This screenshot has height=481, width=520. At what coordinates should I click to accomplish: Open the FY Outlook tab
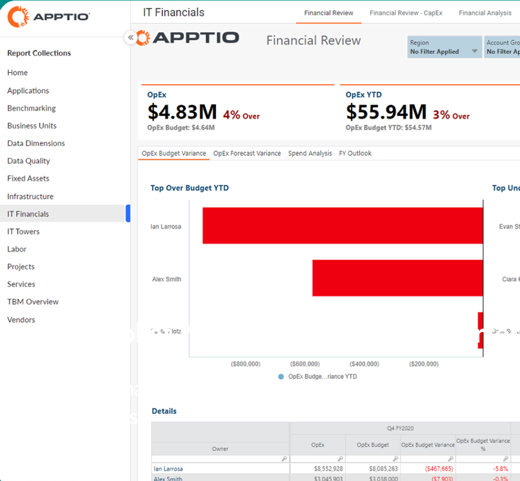(x=355, y=154)
